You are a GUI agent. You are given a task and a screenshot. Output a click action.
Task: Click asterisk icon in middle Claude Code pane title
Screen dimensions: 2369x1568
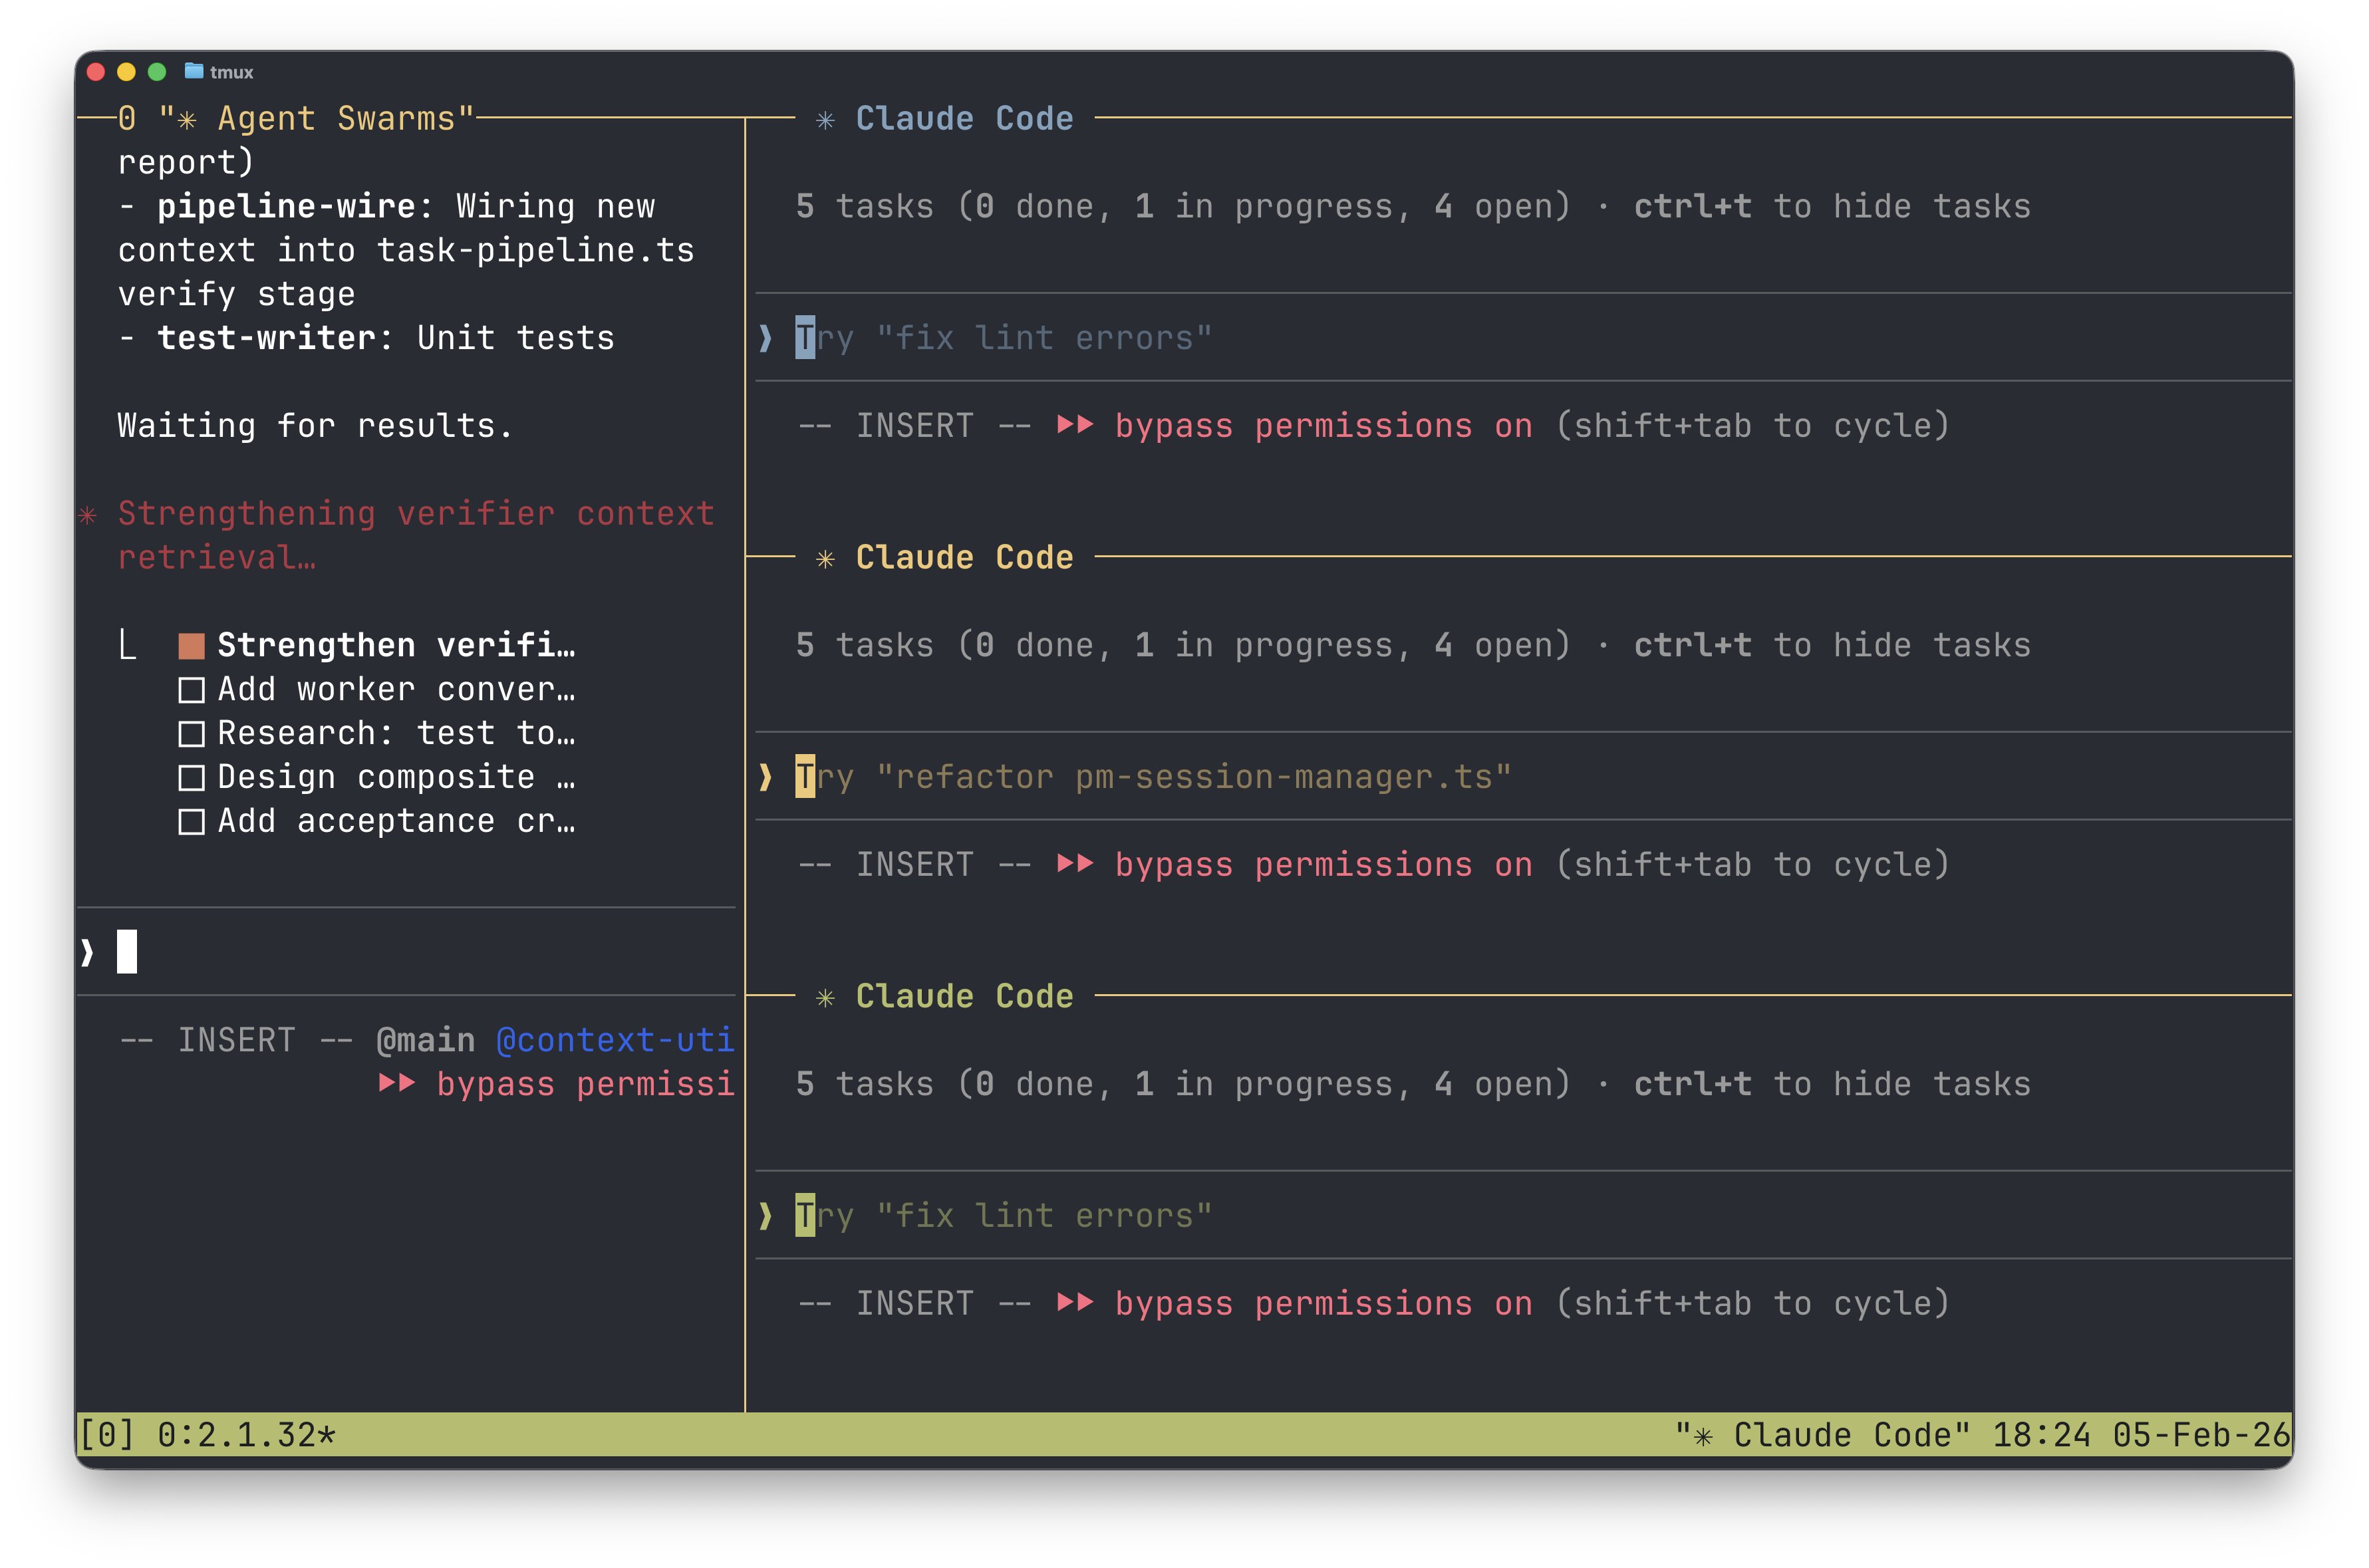pos(825,559)
